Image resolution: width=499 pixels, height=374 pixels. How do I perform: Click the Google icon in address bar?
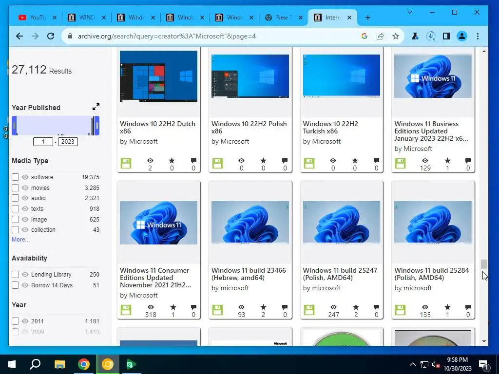pos(365,36)
